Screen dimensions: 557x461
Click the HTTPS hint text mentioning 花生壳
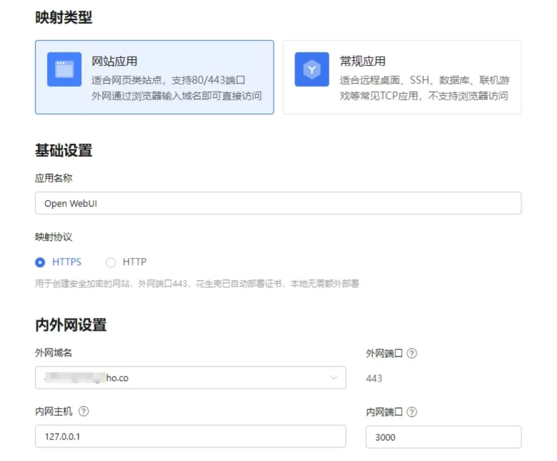(197, 284)
